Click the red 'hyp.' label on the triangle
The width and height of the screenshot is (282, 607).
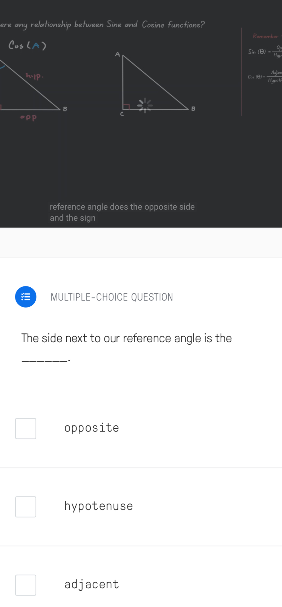[x=35, y=76]
